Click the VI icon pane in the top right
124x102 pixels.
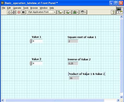[x=120, y=10]
